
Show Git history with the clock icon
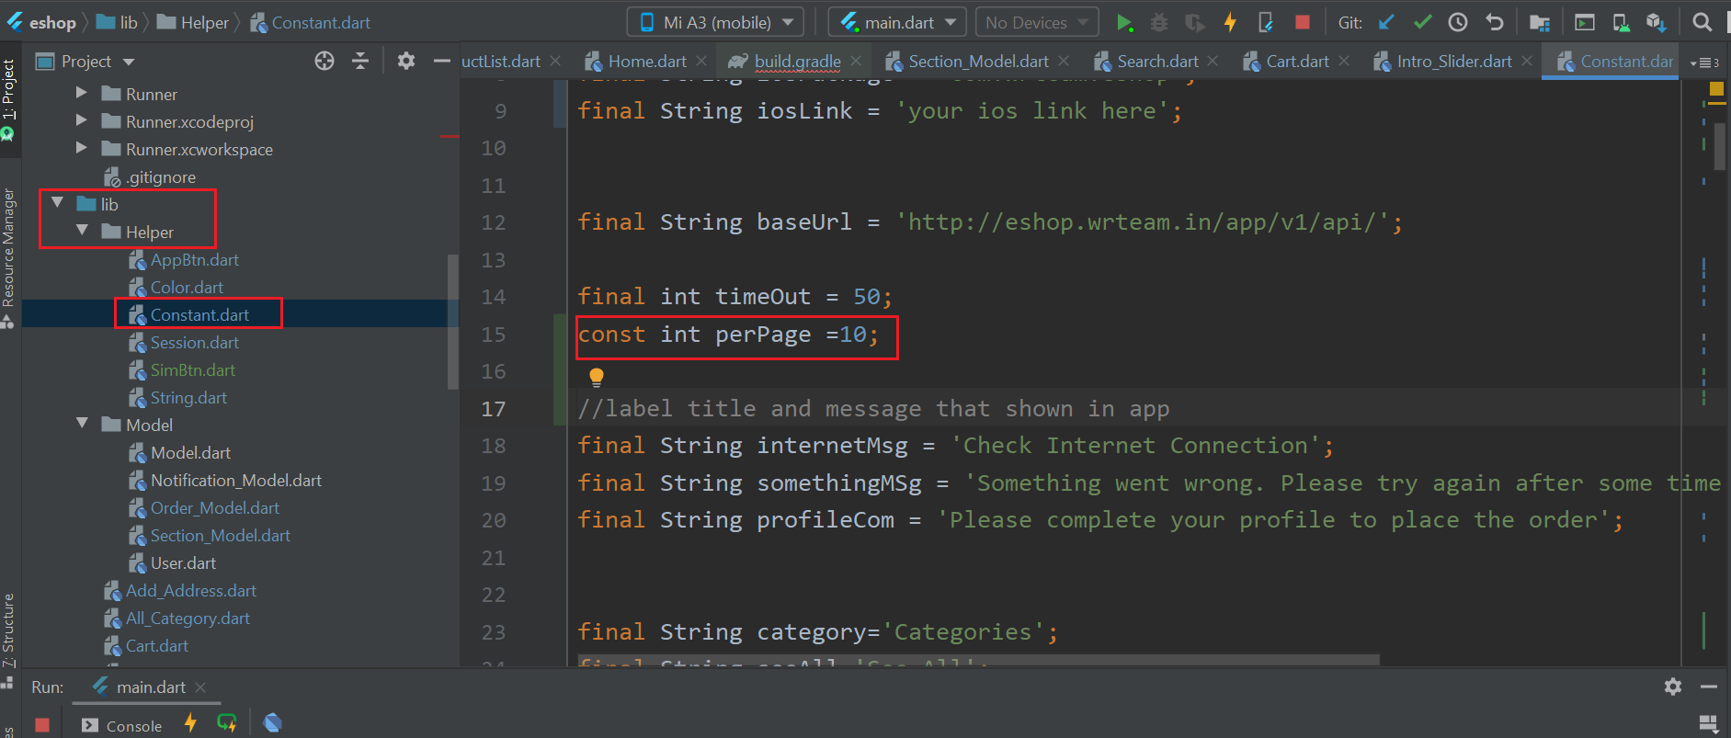click(1458, 23)
